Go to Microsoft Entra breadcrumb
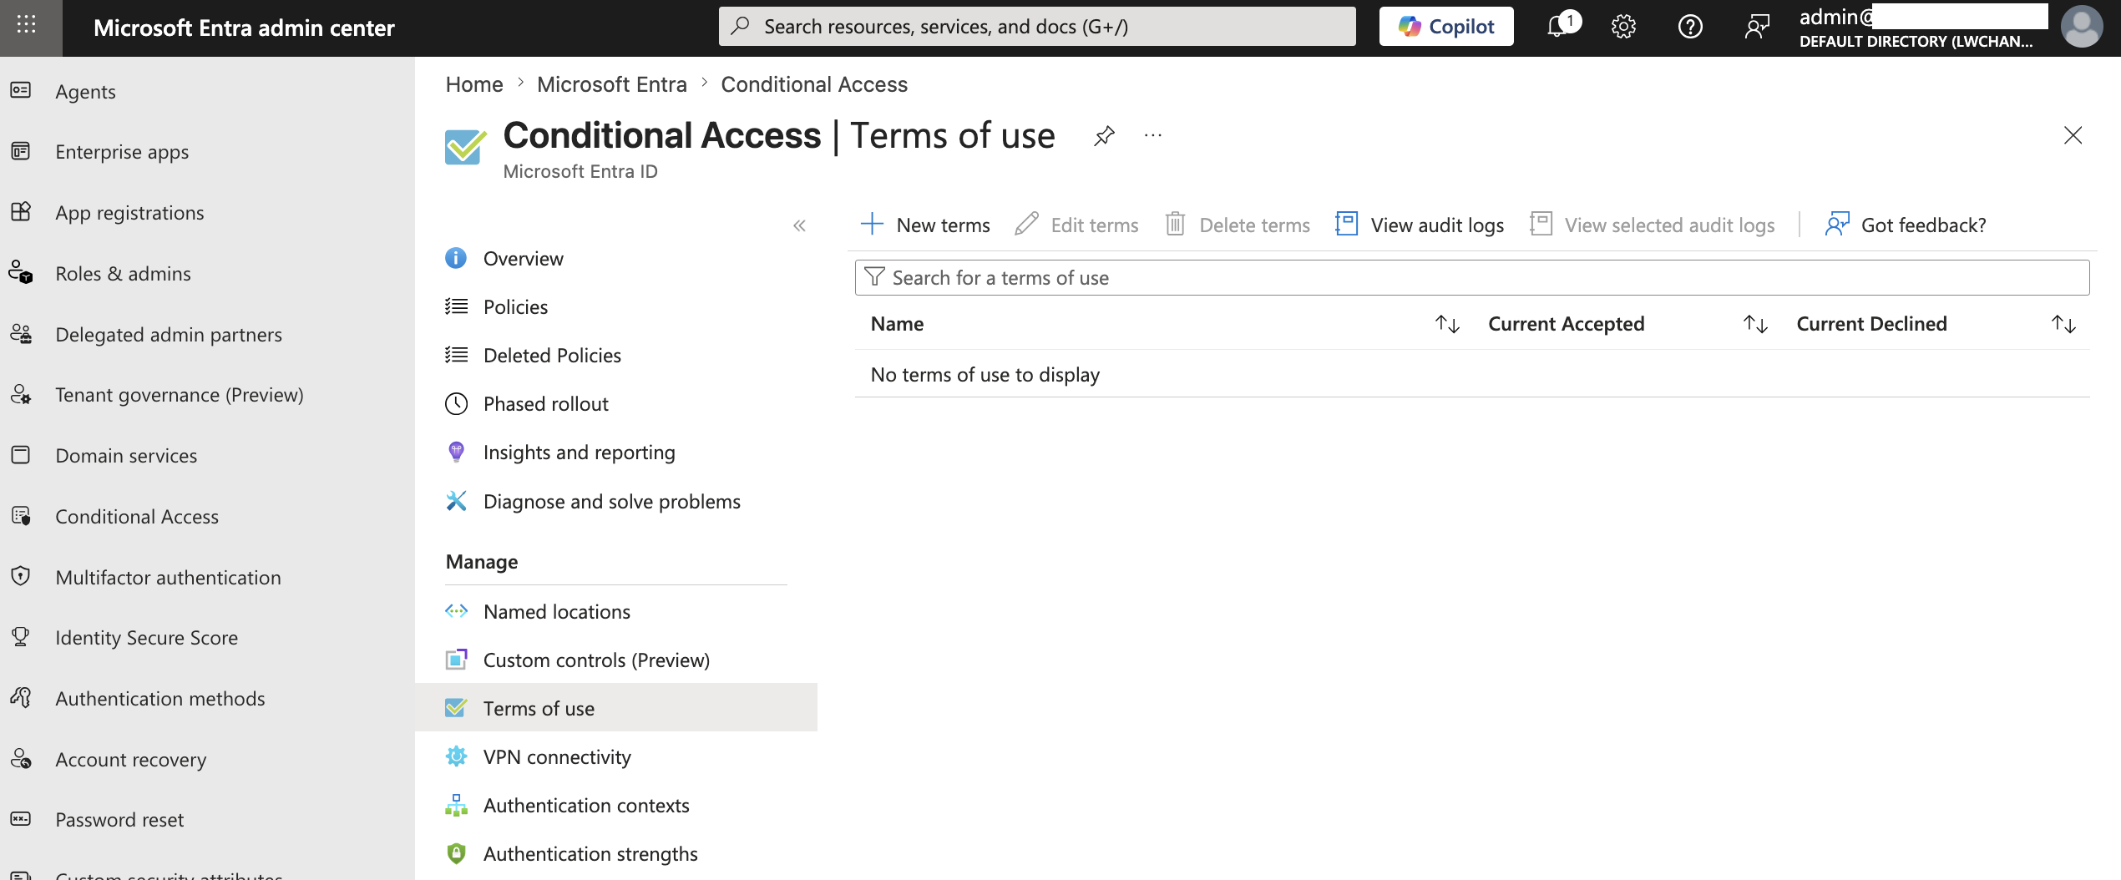The width and height of the screenshot is (2121, 880). tap(611, 84)
